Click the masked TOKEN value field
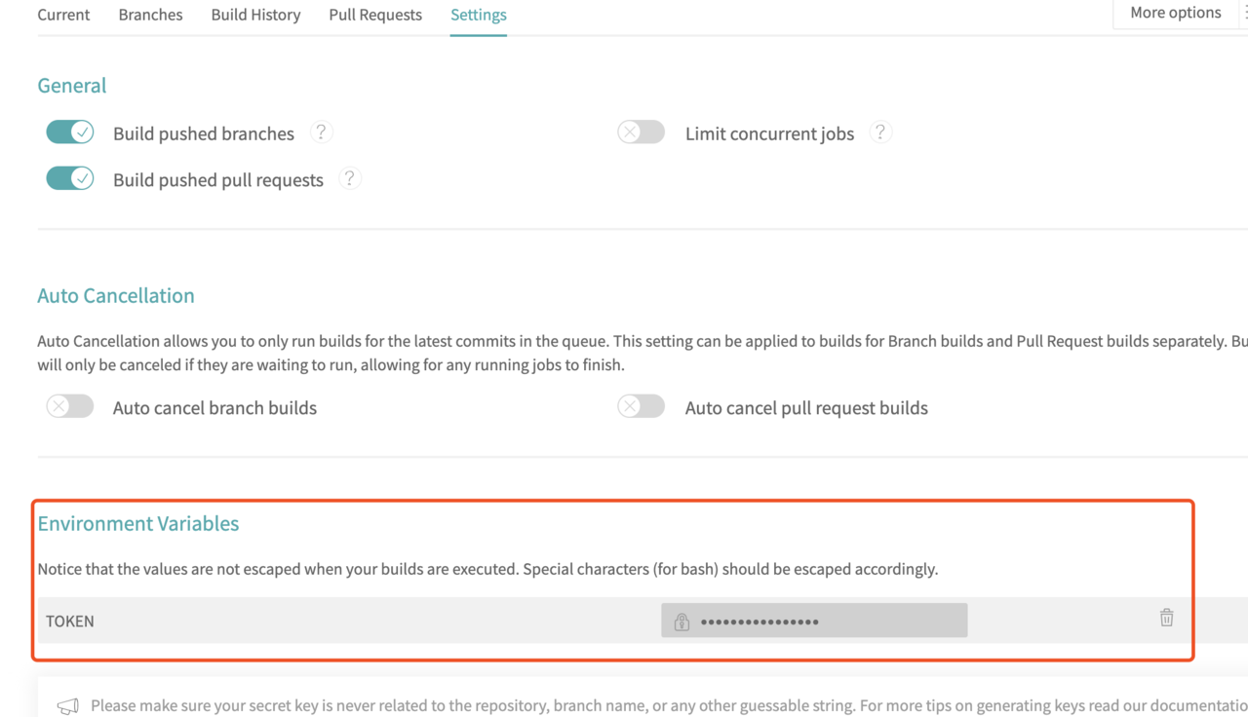The image size is (1248, 717). pos(814,621)
